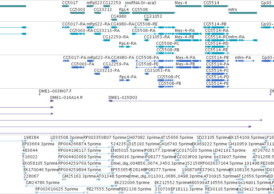Open the CG33213 gene entry
Screen dimensions: 274x194
tap(97, 13)
